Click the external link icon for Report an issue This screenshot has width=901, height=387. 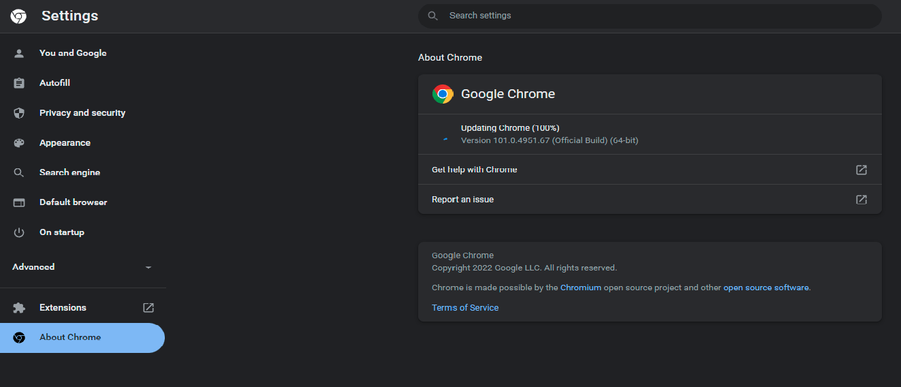862,200
